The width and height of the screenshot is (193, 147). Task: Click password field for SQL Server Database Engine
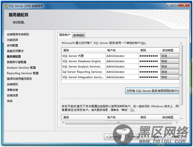[x=149, y=61]
